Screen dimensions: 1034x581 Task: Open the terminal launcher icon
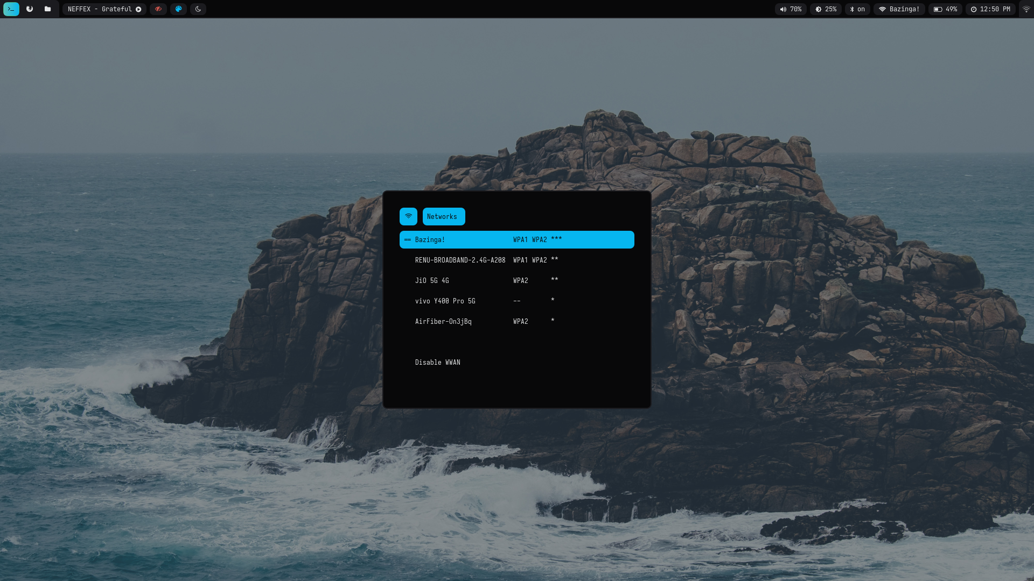[11, 9]
